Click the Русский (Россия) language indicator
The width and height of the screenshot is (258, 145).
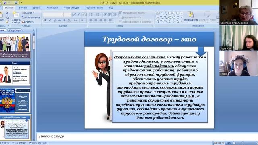[x=38, y=143]
